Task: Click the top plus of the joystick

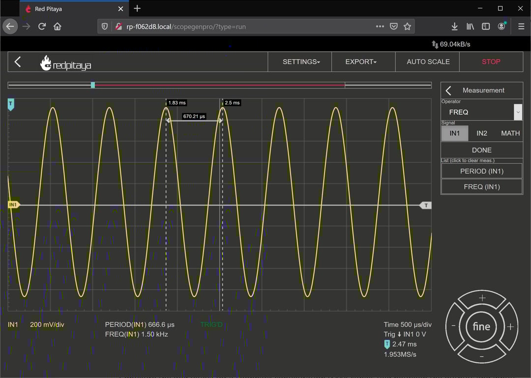Action: coord(482,298)
